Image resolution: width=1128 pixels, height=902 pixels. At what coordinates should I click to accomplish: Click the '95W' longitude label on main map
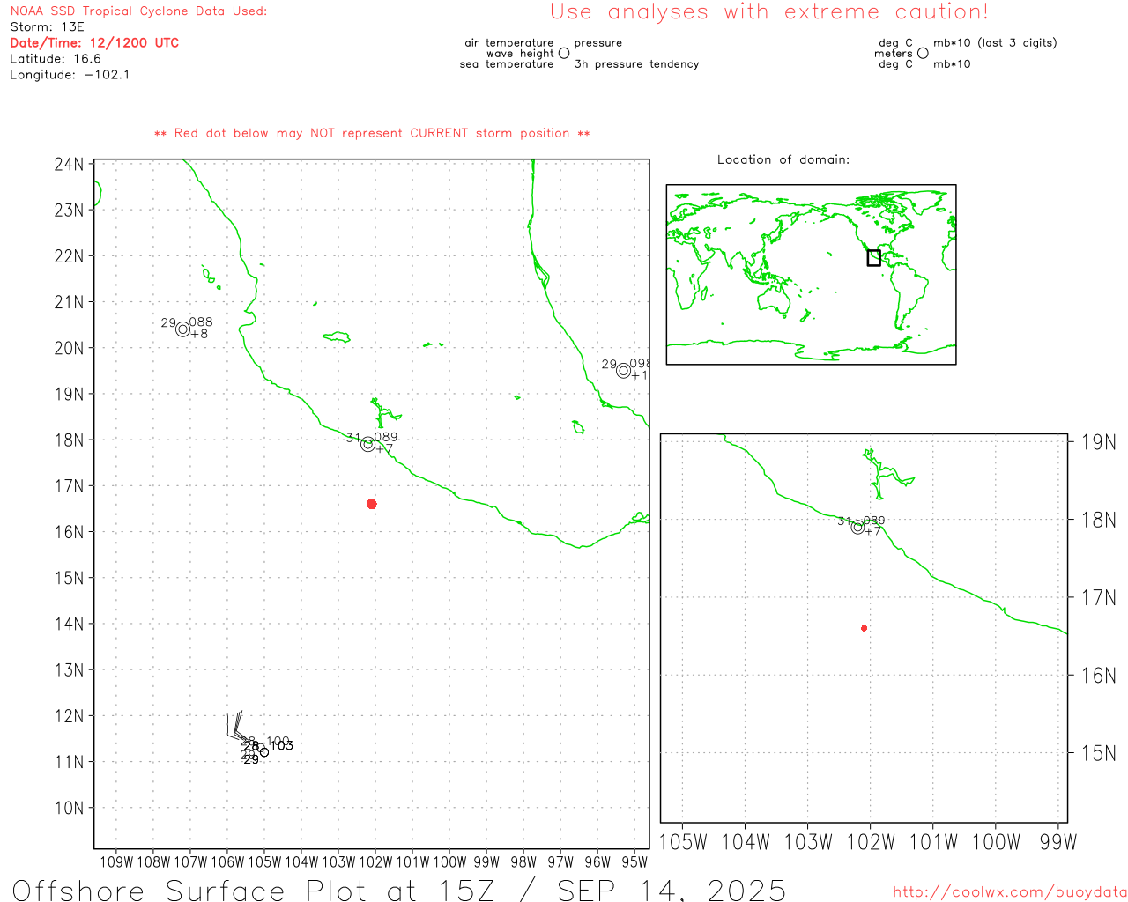(634, 862)
